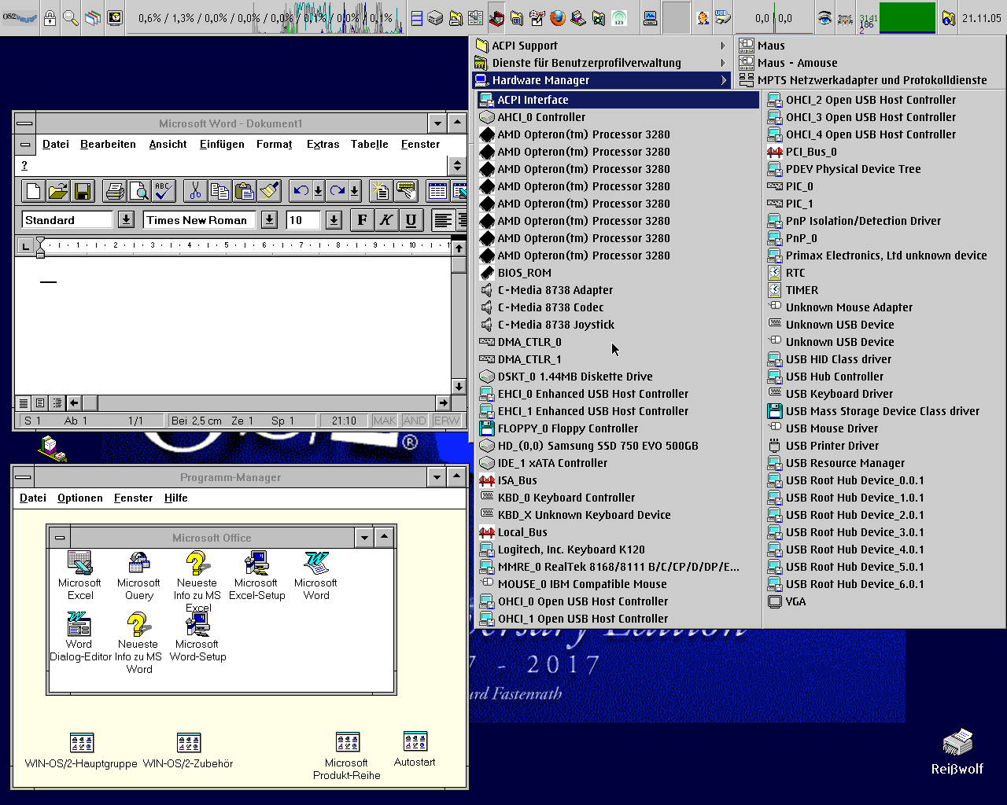Toggle Underline (U) formatting in Word
Screen dimensions: 1007x805
tap(411, 220)
